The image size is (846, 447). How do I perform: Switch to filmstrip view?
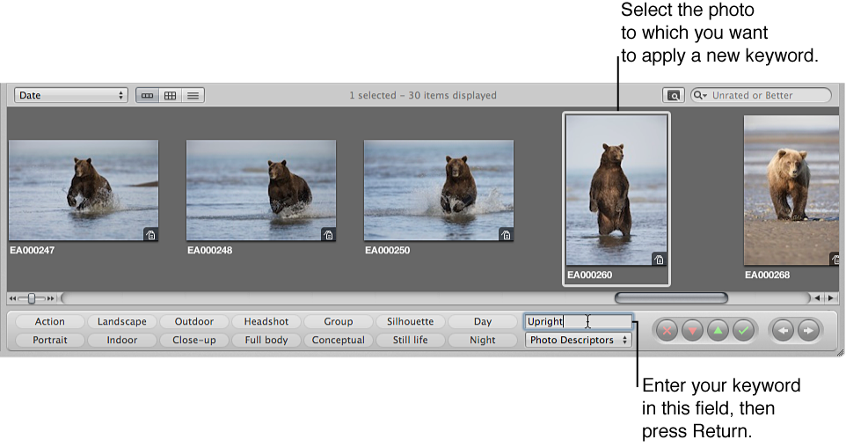147,96
